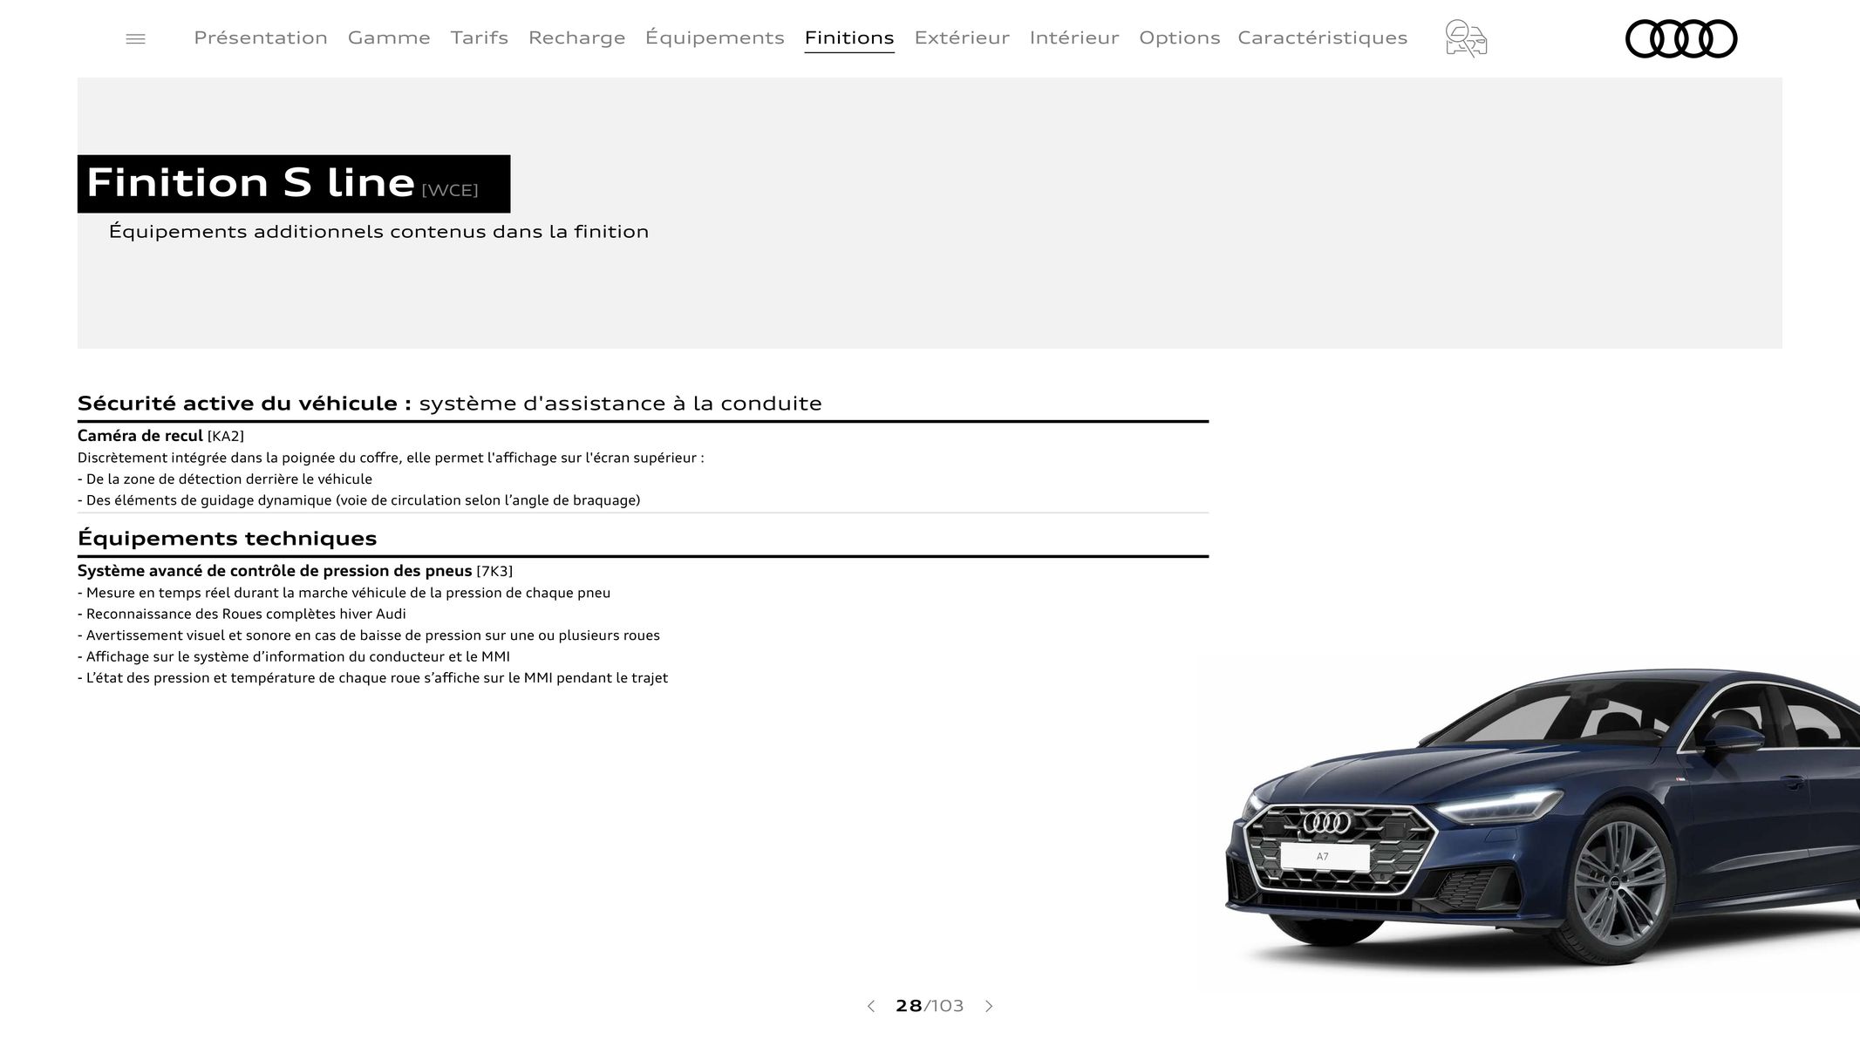Click the Audi four rings logo

tap(1681, 38)
